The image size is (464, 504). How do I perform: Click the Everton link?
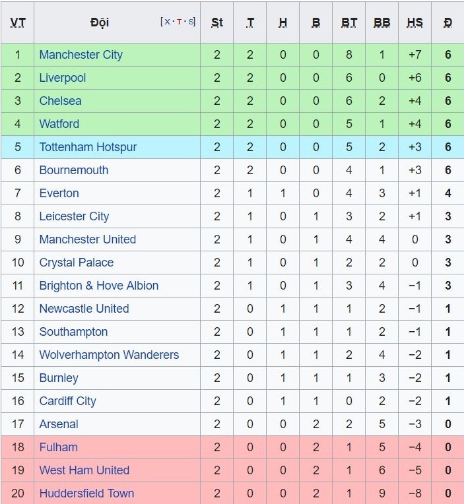pyautogui.click(x=59, y=193)
